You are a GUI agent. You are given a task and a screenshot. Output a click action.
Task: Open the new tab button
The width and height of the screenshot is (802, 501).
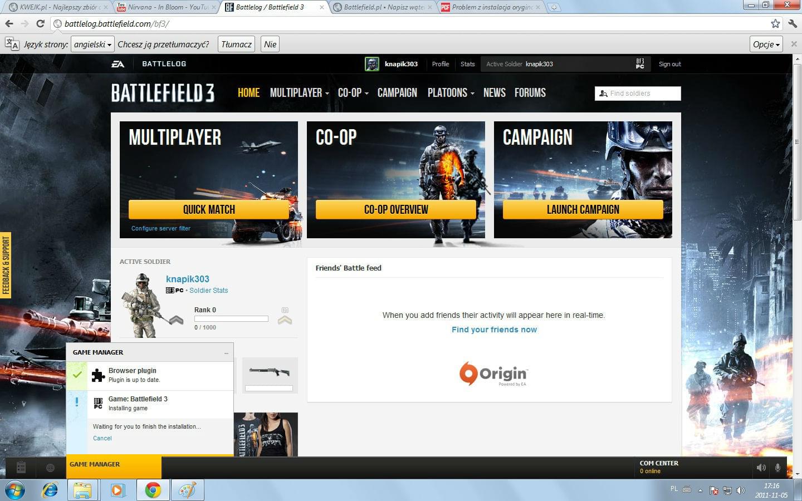tap(554, 7)
